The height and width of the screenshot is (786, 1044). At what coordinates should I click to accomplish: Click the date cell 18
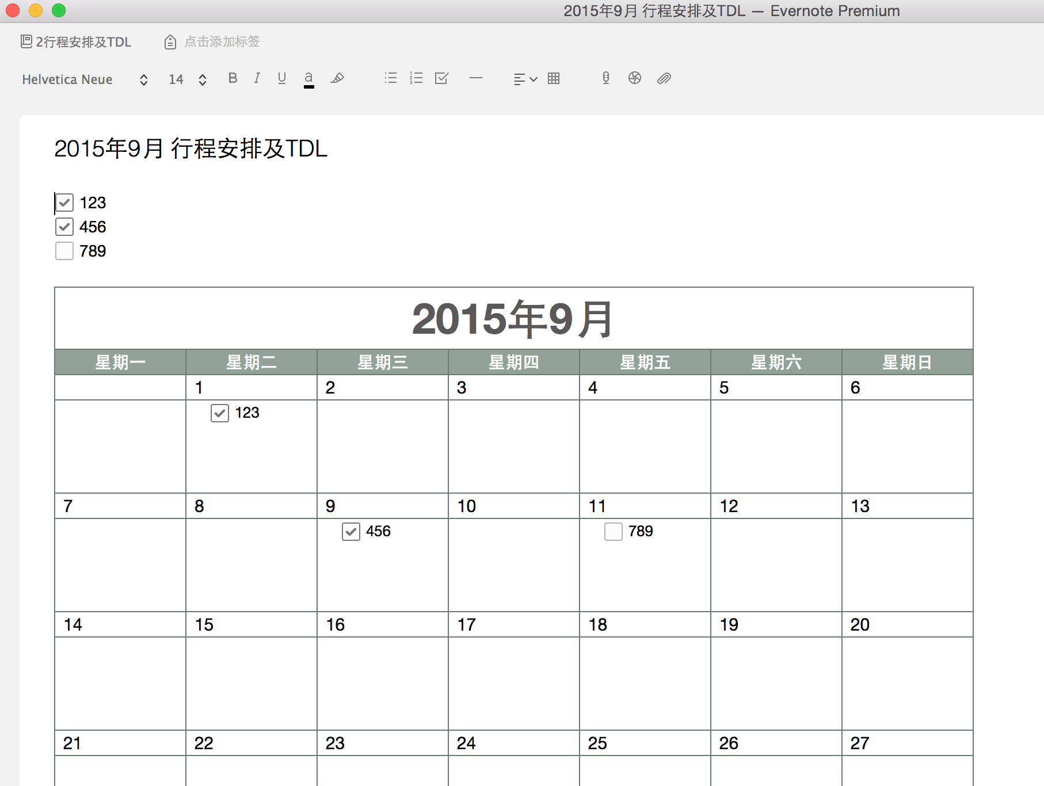click(645, 625)
